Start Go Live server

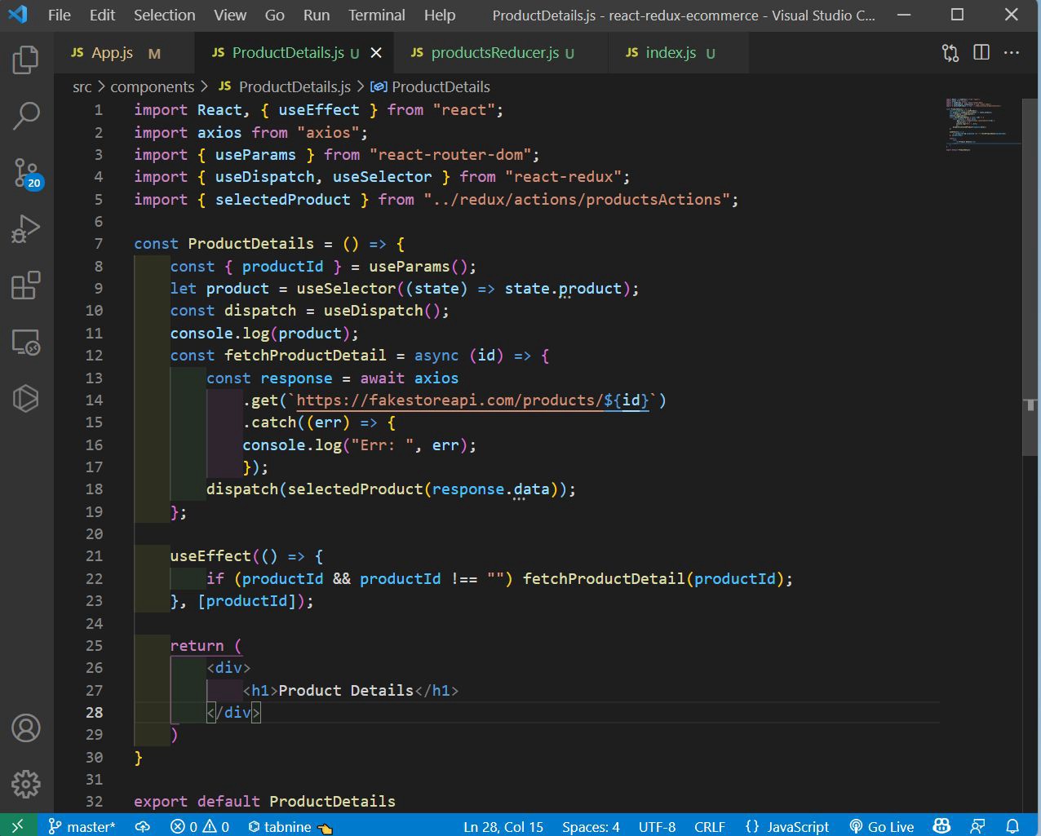point(881,826)
